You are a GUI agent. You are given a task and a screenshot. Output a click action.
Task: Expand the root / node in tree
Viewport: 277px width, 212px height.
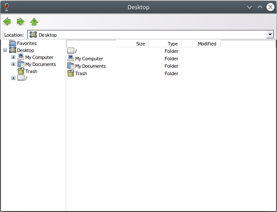point(13,78)
